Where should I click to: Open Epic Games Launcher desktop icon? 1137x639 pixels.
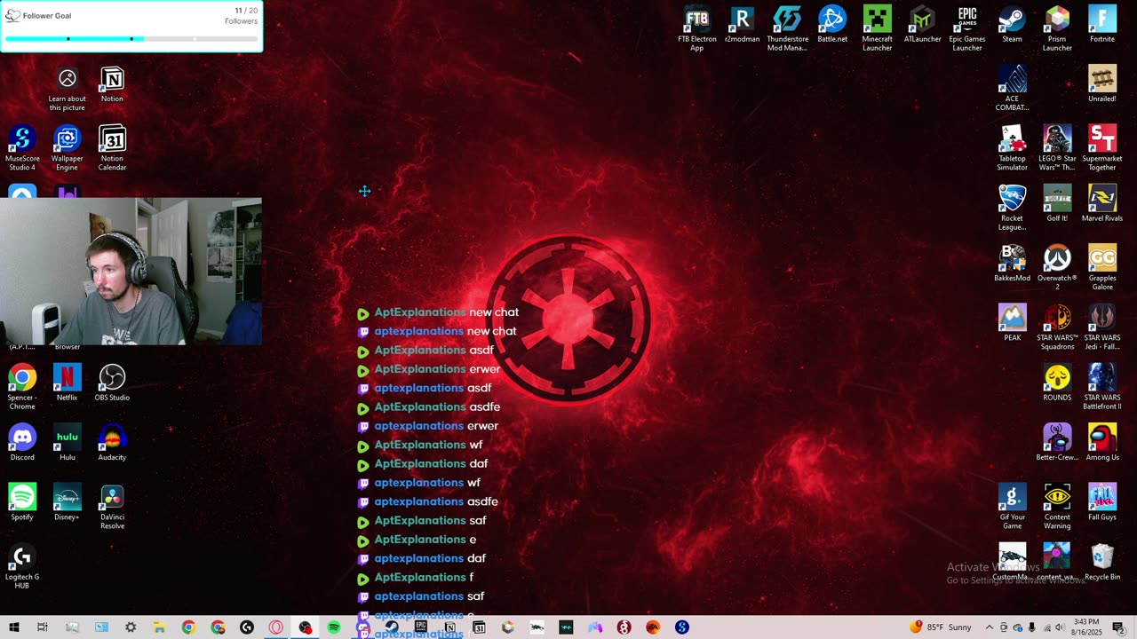(x=967, y=28)
